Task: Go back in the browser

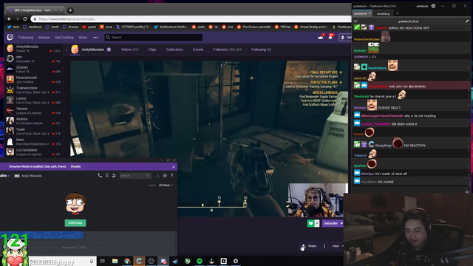Action: pos(10,18)
